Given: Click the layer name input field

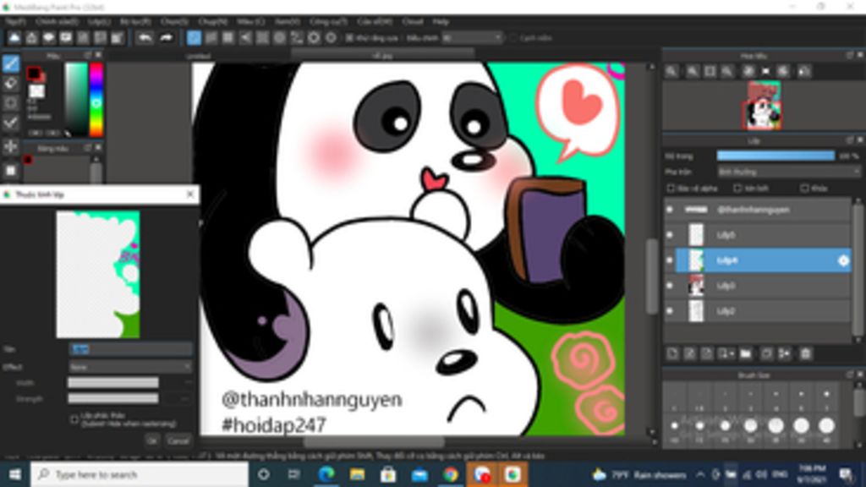Looking at the screenshot, I should 129,349.
